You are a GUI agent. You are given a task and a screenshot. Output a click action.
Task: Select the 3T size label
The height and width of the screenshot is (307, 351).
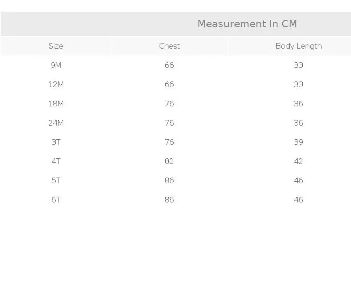coord(56,142)
